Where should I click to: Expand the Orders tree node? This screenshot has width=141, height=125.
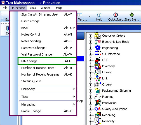click(90, 85)
